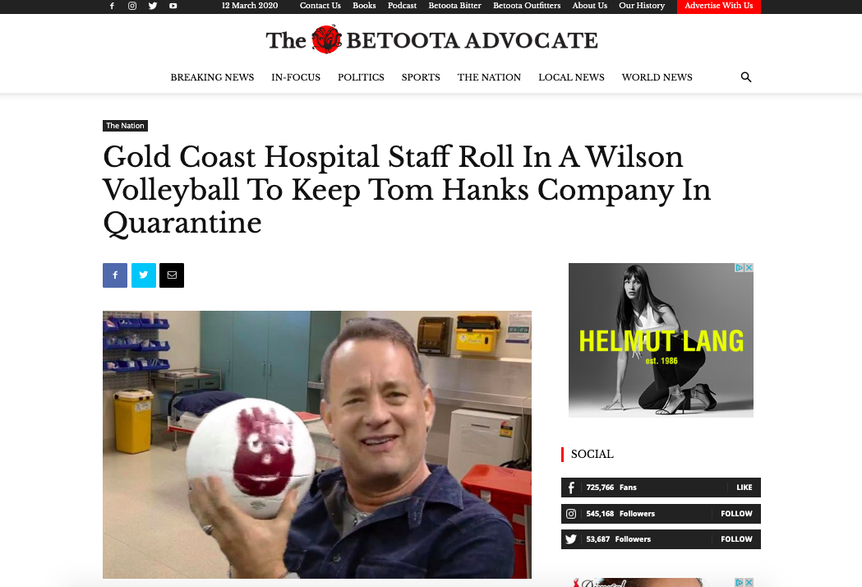Open the Tom Hanks article image
The width and height of the screenshot is (862, 587).
click(317, 445)
